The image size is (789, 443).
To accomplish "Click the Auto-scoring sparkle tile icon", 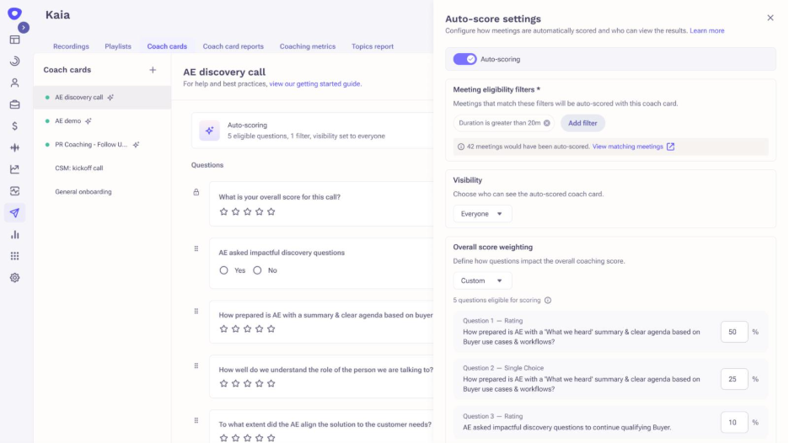I will tap(209, 131).
